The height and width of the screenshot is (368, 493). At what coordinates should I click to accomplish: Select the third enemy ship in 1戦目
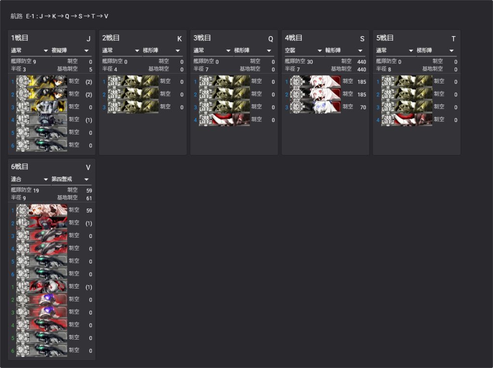[x=41, y=106]
